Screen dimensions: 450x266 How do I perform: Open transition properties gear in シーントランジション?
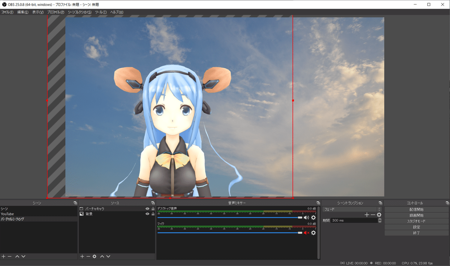tap(379, 215)
